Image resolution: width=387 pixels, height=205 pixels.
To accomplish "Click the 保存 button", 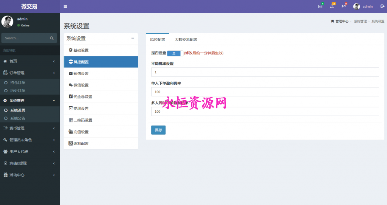I will coord(158,130).
